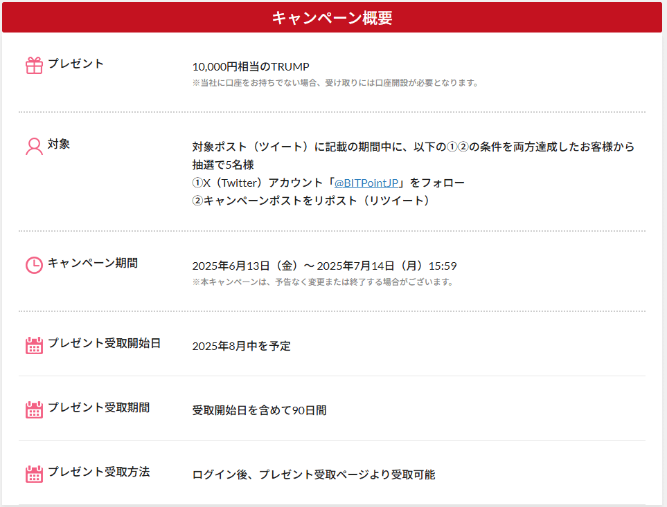Click the キャンペーンポストをリポスト condition line
667x507 pixels.
pos(311,201)
